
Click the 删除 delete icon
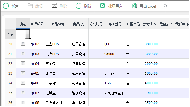coord(54,6)
